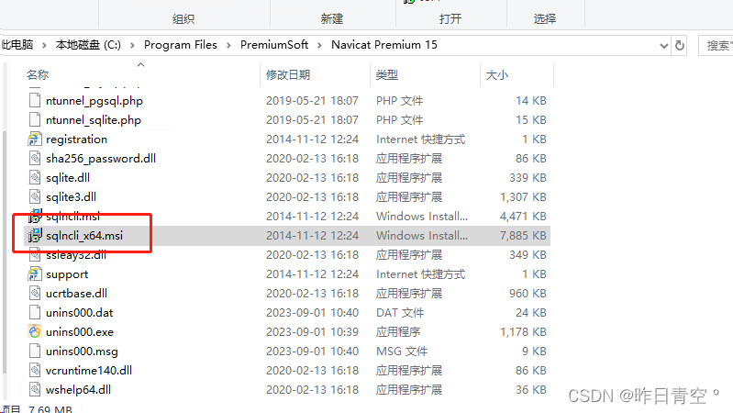
Task: Select the file named unins000.dat
Action: pyautogui.click(x=80, y=312)
